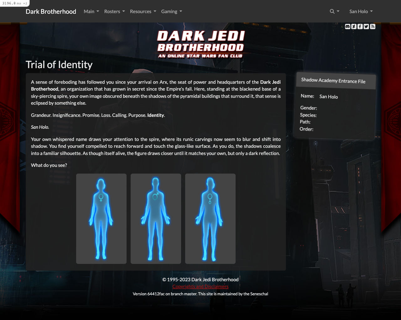
Task: Choose the male hologram silhouette
Action: pos(156,219)
